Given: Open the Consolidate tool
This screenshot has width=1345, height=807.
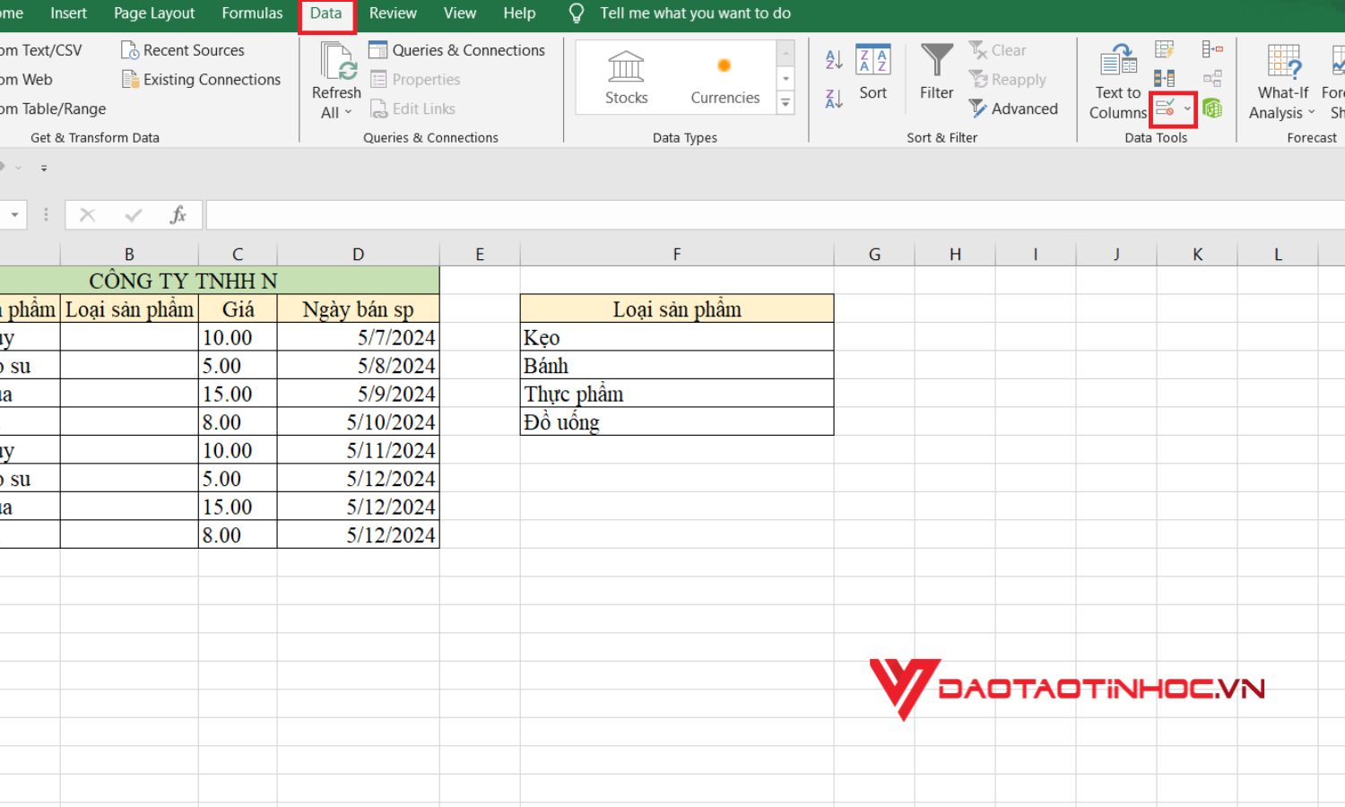Looking at the screenshot, I should coord(1213,48).
